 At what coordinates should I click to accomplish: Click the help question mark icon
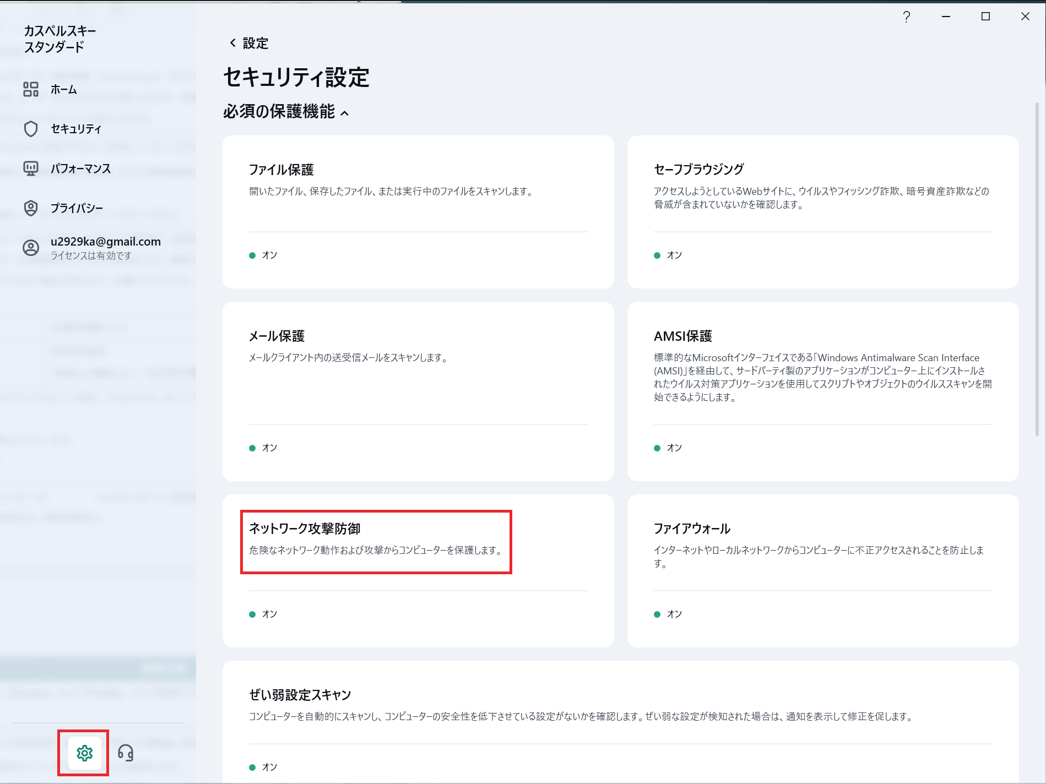(906, 17)
